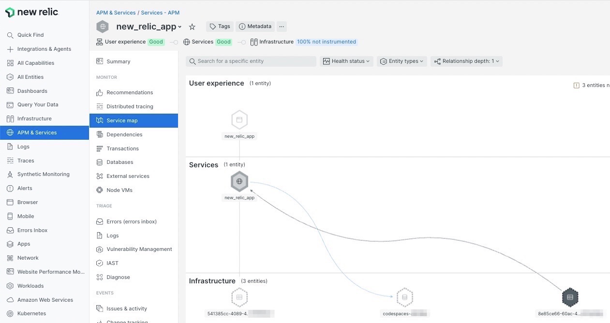This screenshot has height=323, width=610.
Task: Click the Browser icon
Action: pos(10,202)
